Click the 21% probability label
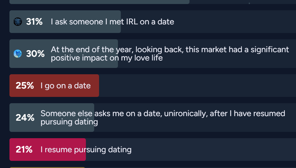The width and height of the screenshot is (296, 168). coord(24,149)
